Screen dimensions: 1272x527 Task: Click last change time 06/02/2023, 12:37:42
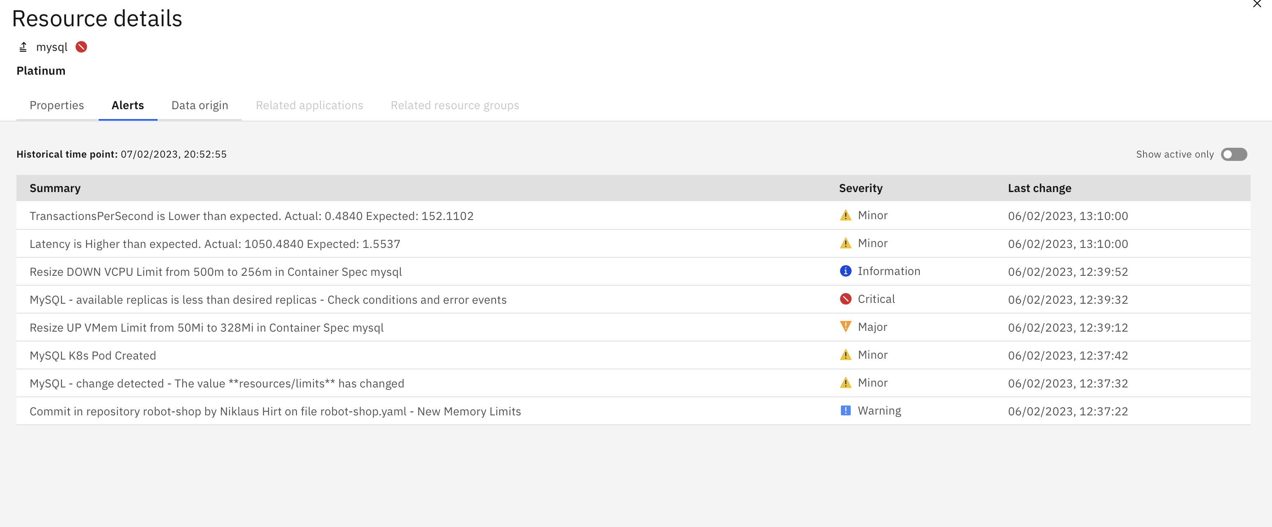pyautogui.click(x=1068, y=356)
